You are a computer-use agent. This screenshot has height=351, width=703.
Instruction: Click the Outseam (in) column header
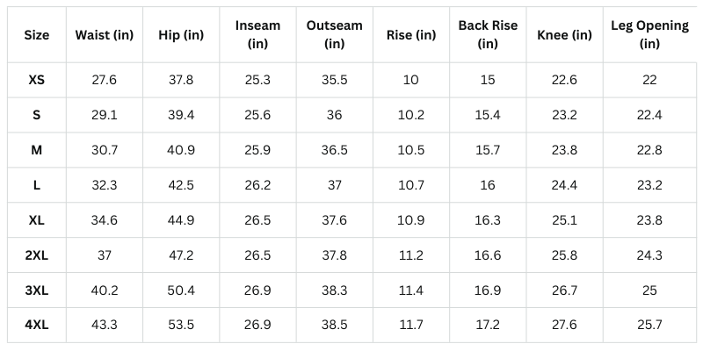pos(334,35)
